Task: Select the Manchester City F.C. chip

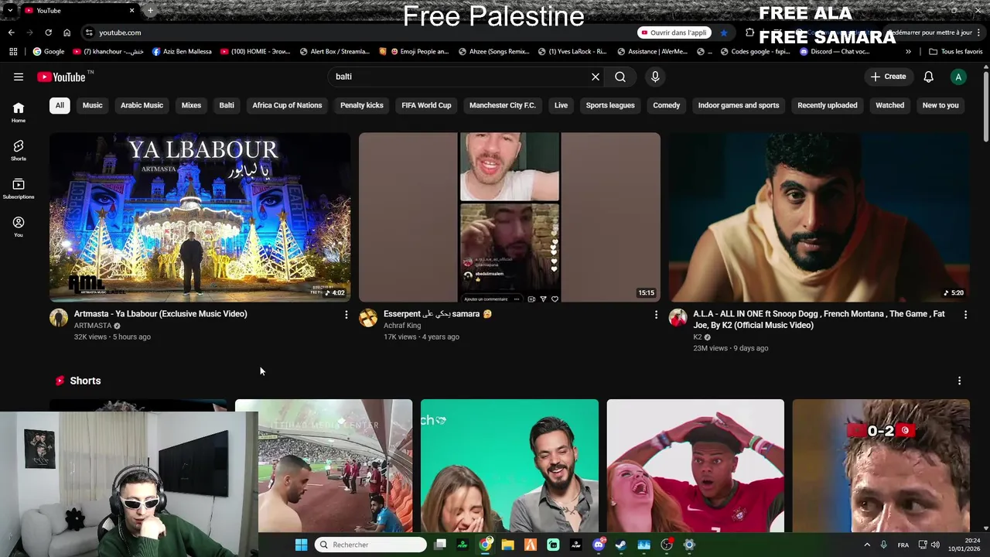Action: point(503,105)
